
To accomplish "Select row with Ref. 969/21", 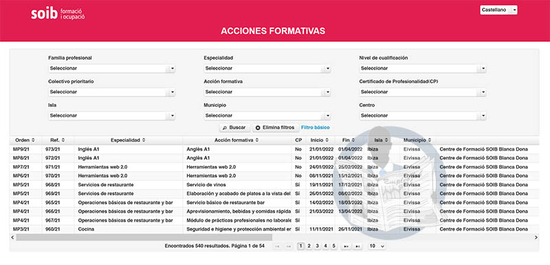I will point(274,193).
